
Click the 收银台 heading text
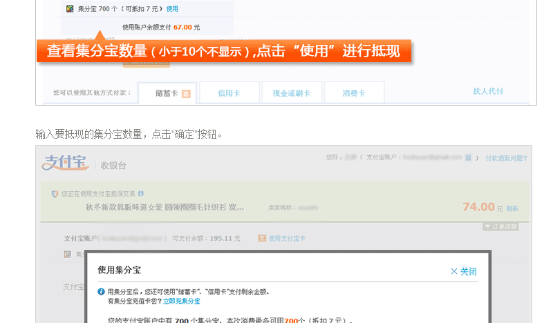pos(113,166)
